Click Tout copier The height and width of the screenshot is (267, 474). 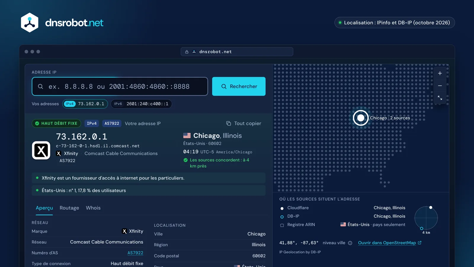coord(244,123)
